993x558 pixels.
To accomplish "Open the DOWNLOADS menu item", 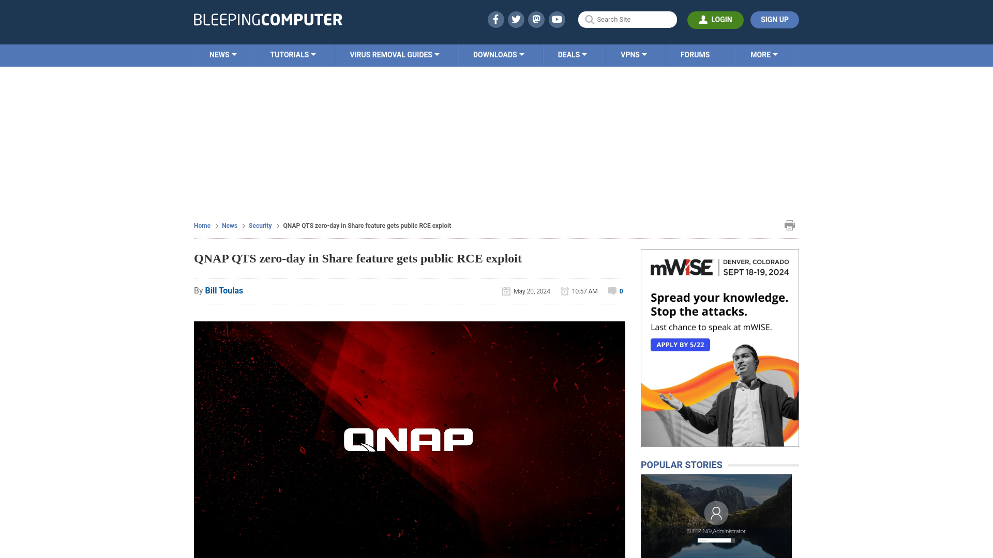I will (x=499, y=54).
